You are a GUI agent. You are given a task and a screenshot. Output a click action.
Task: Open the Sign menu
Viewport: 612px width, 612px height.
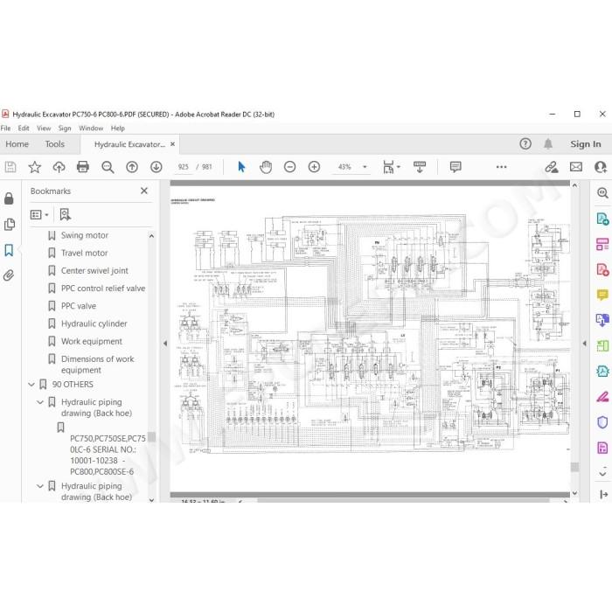(65, 128)
